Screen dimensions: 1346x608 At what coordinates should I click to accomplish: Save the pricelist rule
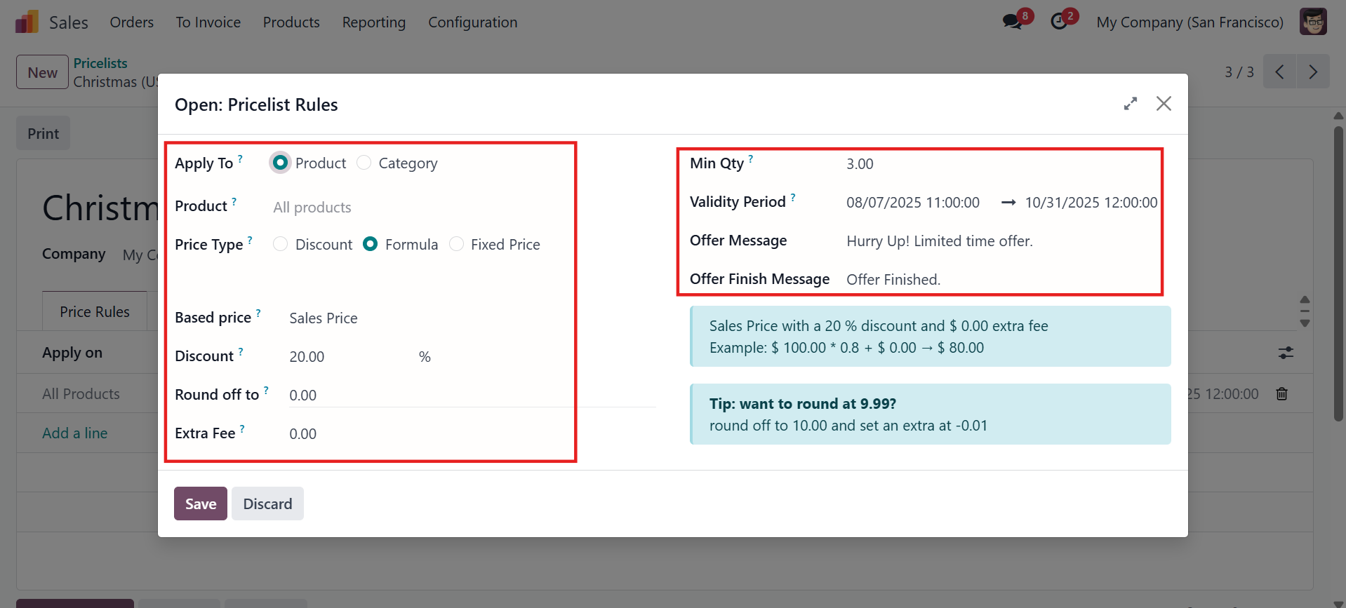click(201, 504)
